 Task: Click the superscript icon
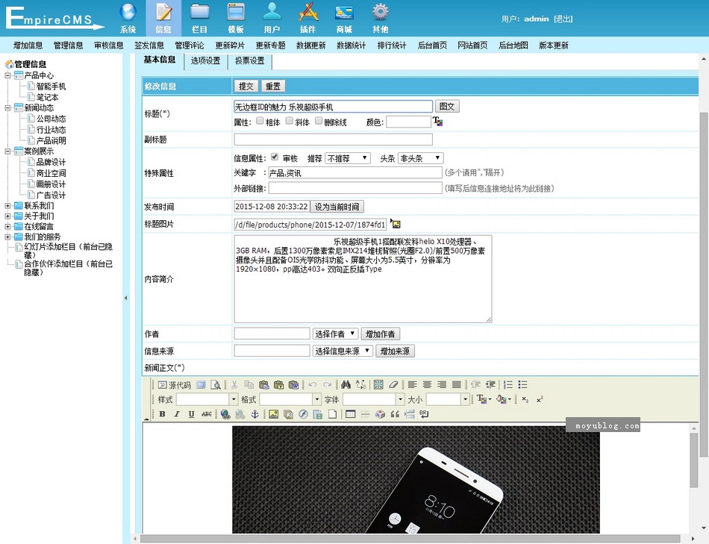(540, 399)
